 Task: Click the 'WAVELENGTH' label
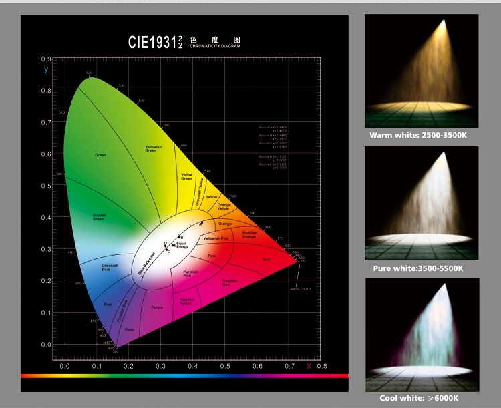pyautogui.click(x=301, y=289)
